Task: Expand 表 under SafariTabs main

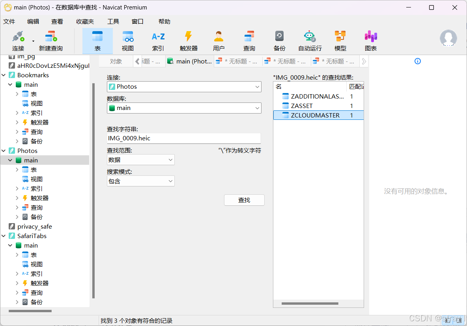Action: [17, 255]
